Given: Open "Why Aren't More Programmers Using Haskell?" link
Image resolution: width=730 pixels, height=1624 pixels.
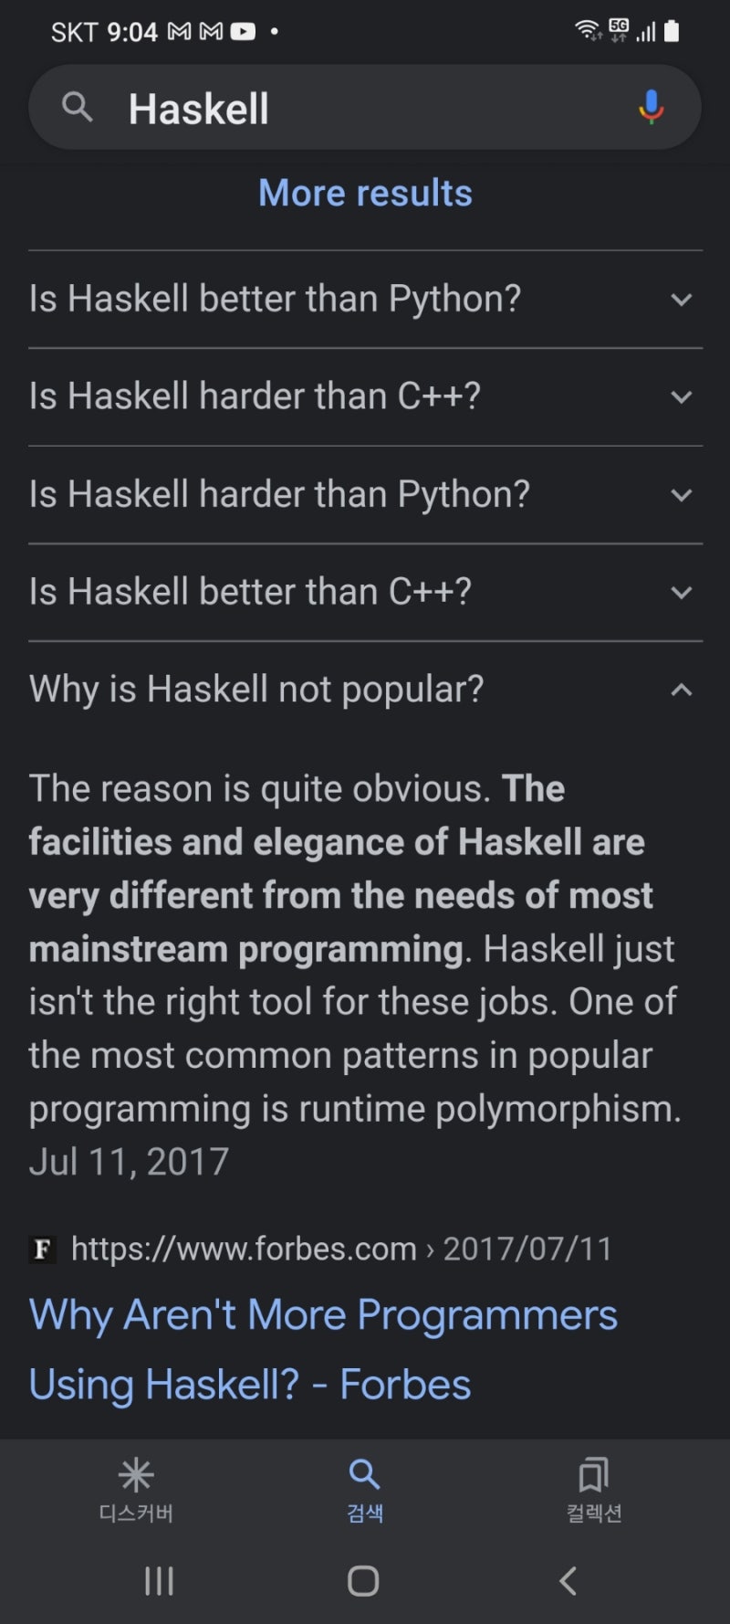Looking at the screenshot, I should 323,1349.
